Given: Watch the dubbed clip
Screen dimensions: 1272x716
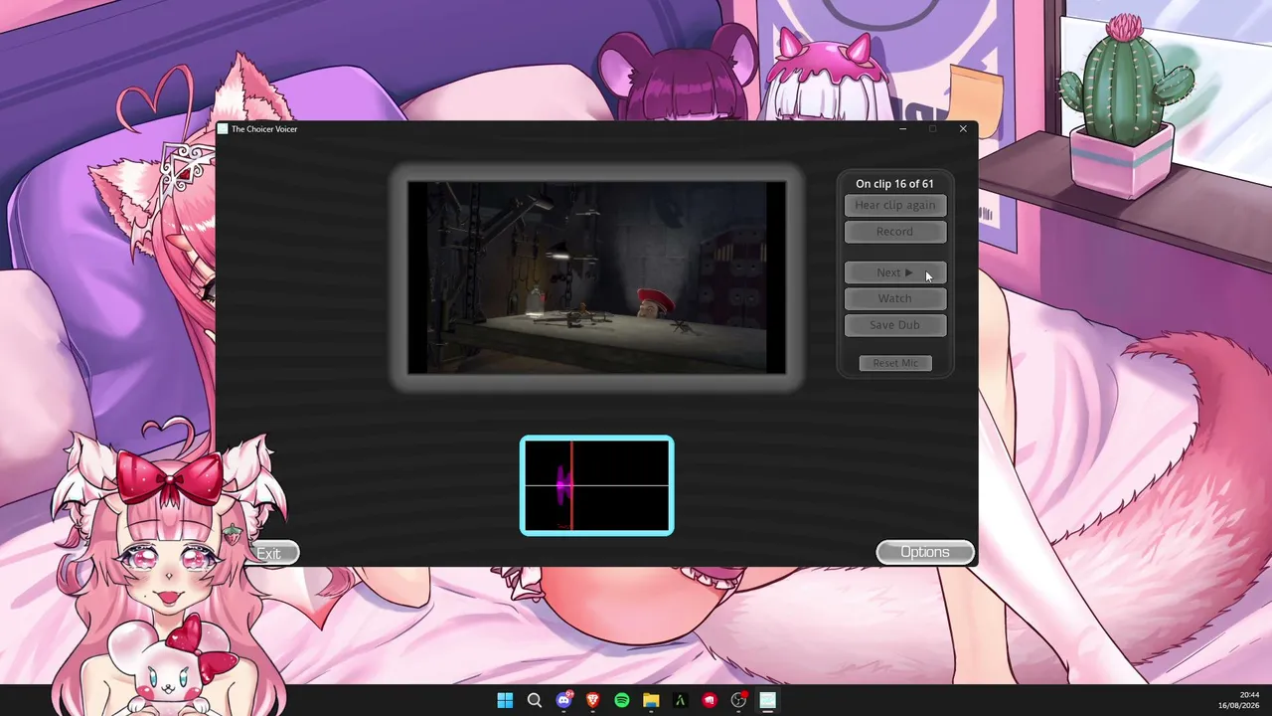Looking at the screenshot, I should pos(894,298).
